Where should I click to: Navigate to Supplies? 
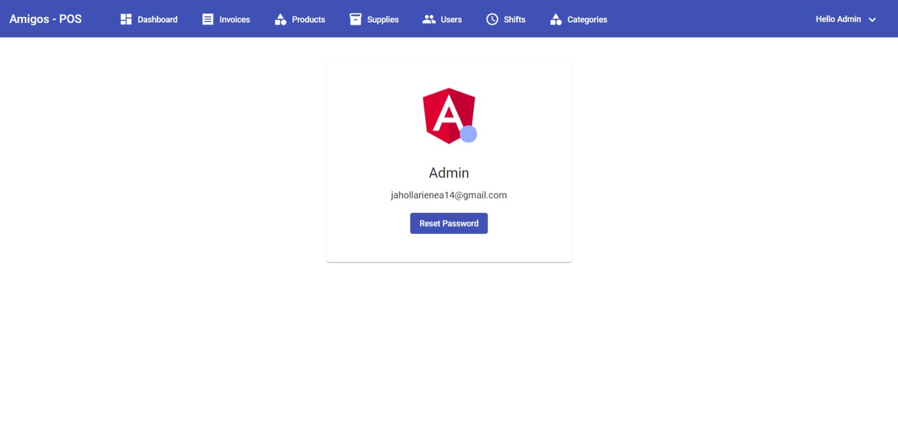point(374,19)
